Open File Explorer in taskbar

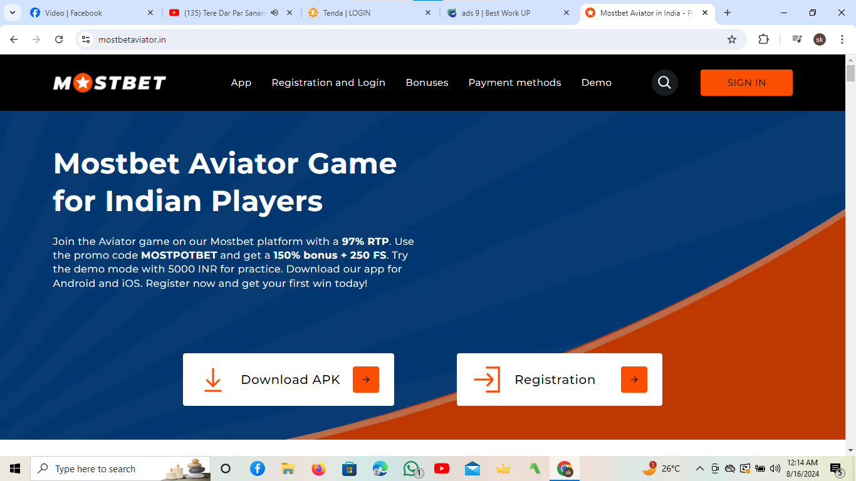288,468
